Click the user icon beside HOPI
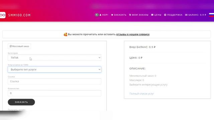214x120 pixels. [x=100, y=15]
